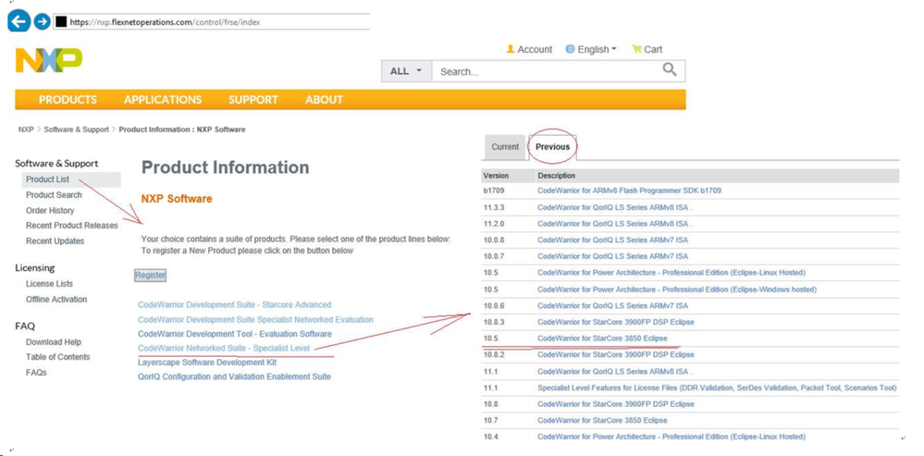924x456 pixels.
Task: Open 10.5 CodeWarrior for StarCore 3850 Eclipse
Action: 602,339
